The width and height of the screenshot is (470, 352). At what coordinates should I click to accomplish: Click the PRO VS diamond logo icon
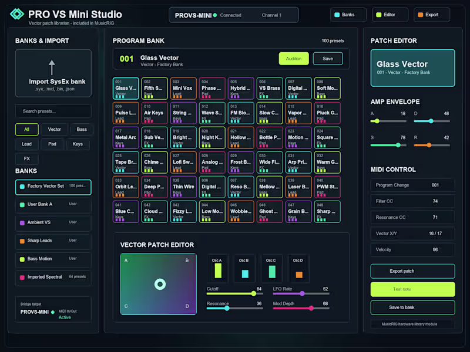pos(17,14)
